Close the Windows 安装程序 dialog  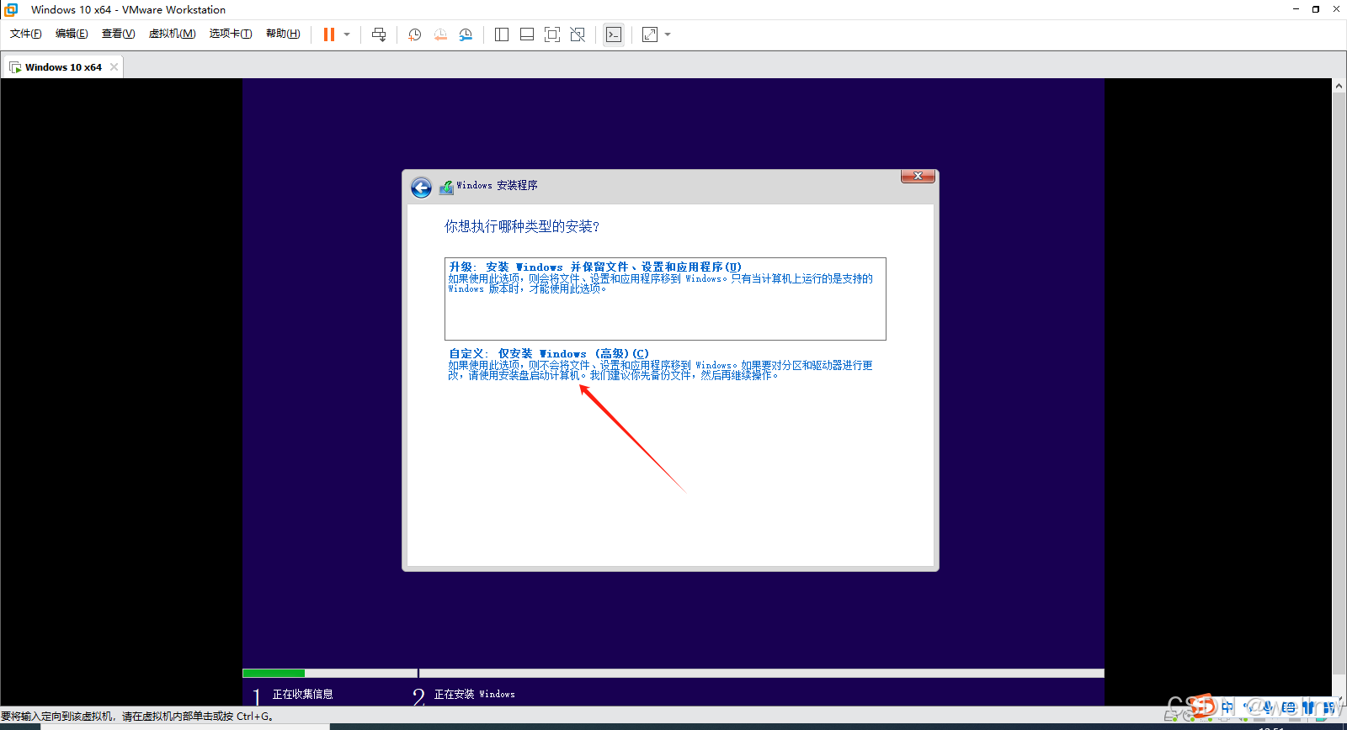pyautogui.click(x=918, y=176)
